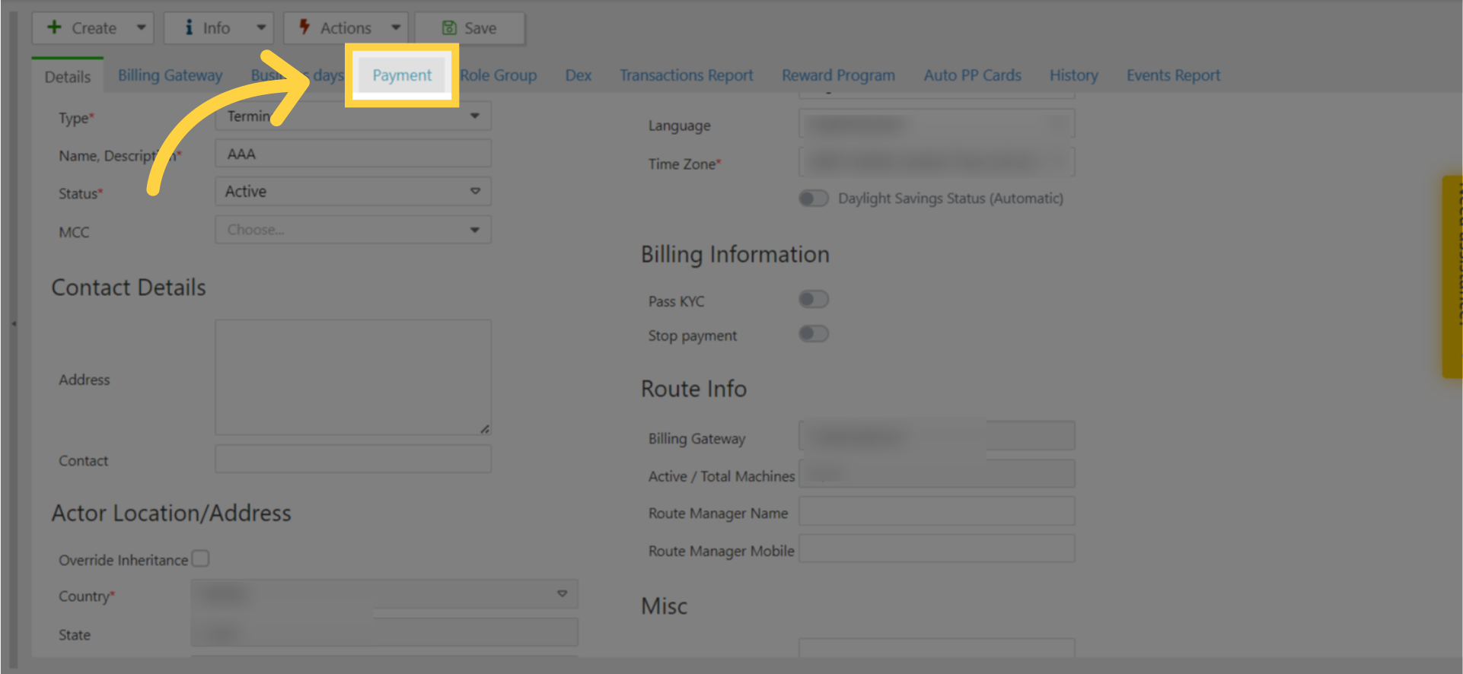Check the Override Inheritance checkbox
This screenshot has height=674, width=1463.
pyautogui.click(x=200, y=558)
